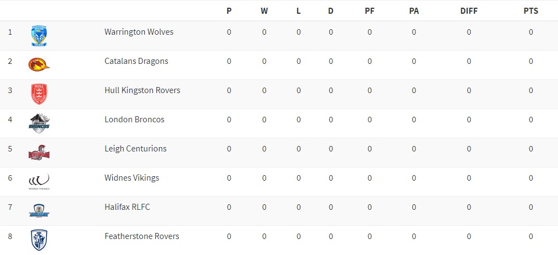Select the London Broncos team name
The width and height of the screenshot is (558, 255).
(134, 120)
